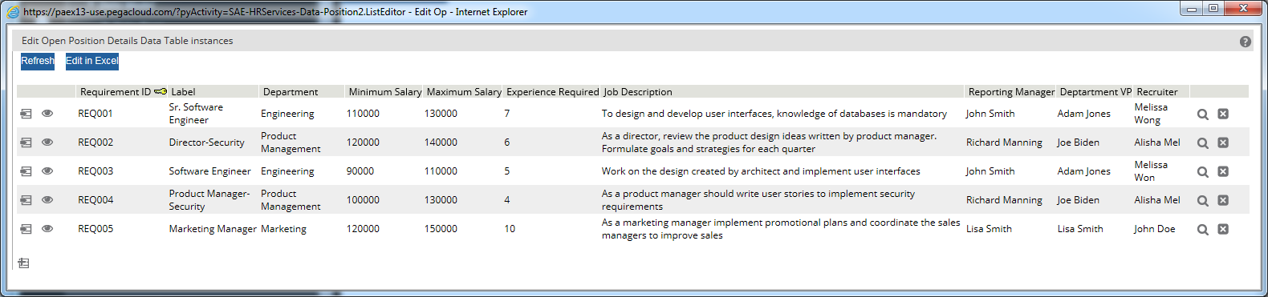Click the REQ003 job description text
This screenshot has height=297, width=1268.
(761, 171)
